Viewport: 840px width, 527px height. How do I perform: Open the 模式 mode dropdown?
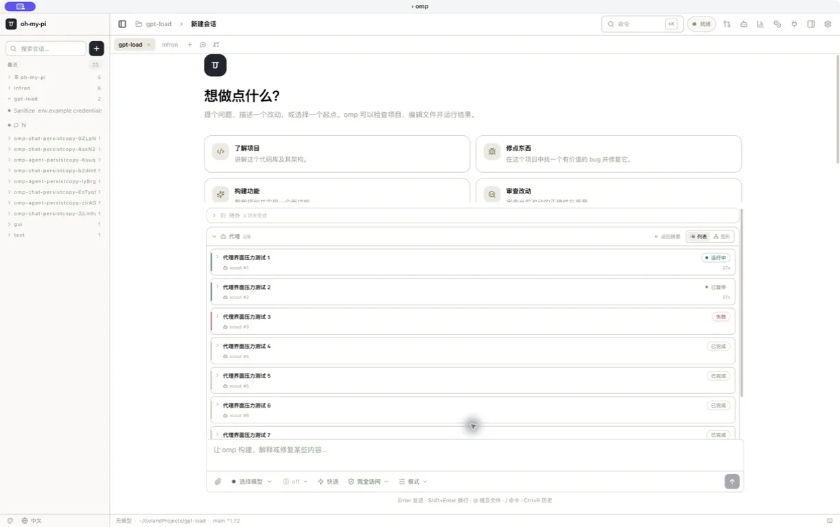tap(413, 482)
